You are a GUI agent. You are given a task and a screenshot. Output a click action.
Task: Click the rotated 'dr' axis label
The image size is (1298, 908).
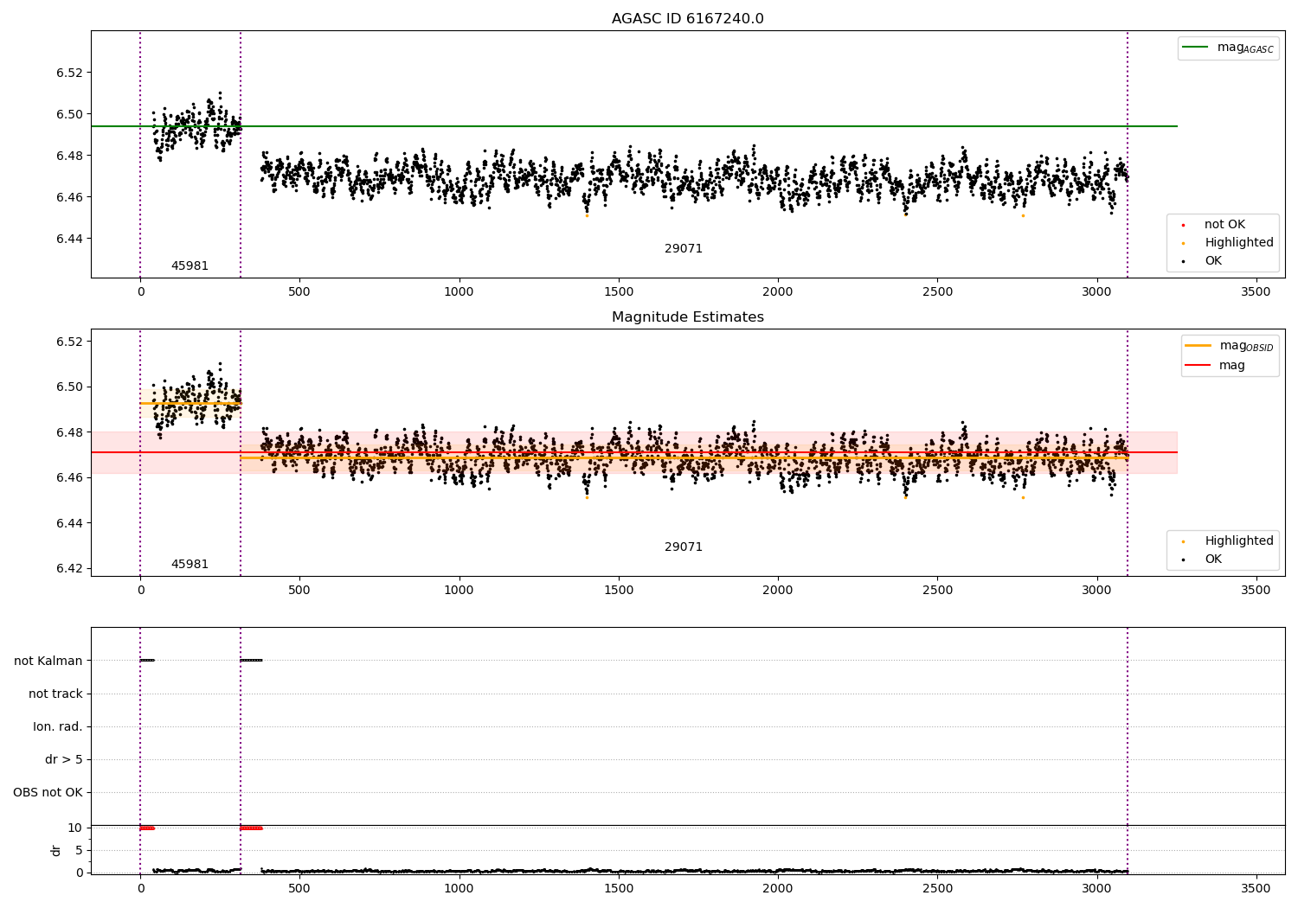[x=56, y=850]
